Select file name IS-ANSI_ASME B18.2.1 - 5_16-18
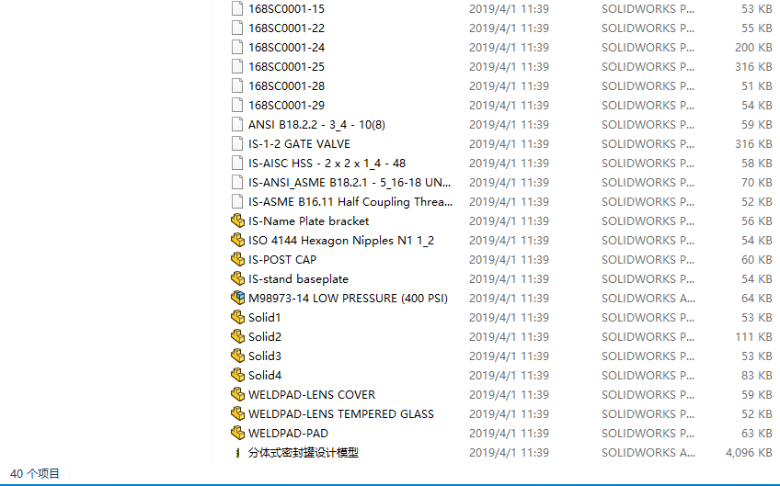The width and height of the screenshot is (780, 486). [x=350, y=183]
